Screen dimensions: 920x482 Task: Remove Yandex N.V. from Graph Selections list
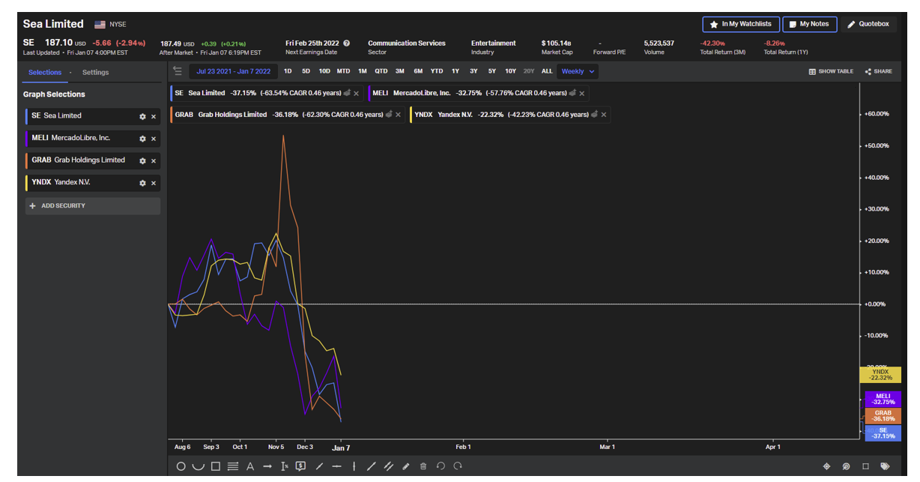click(x=154, y=183)
